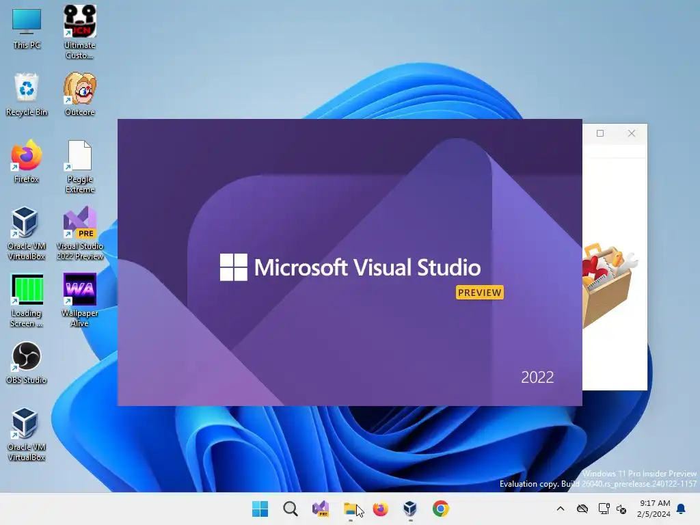Click Visual Studio Preview taskbar icon

click(321, 509)
